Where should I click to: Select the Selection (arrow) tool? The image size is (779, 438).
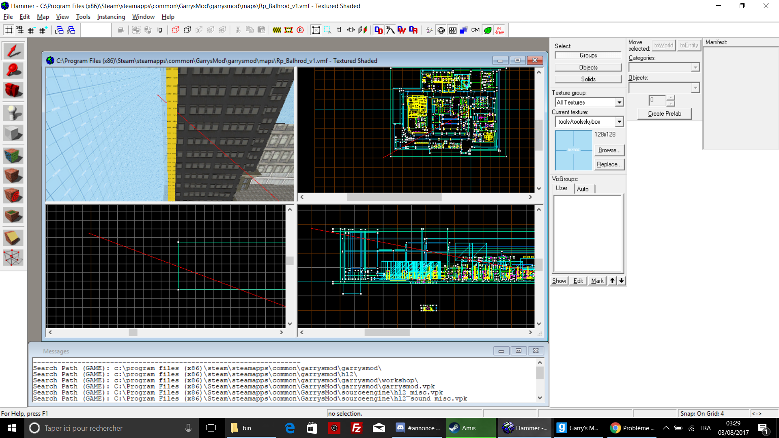coord(13,51)
